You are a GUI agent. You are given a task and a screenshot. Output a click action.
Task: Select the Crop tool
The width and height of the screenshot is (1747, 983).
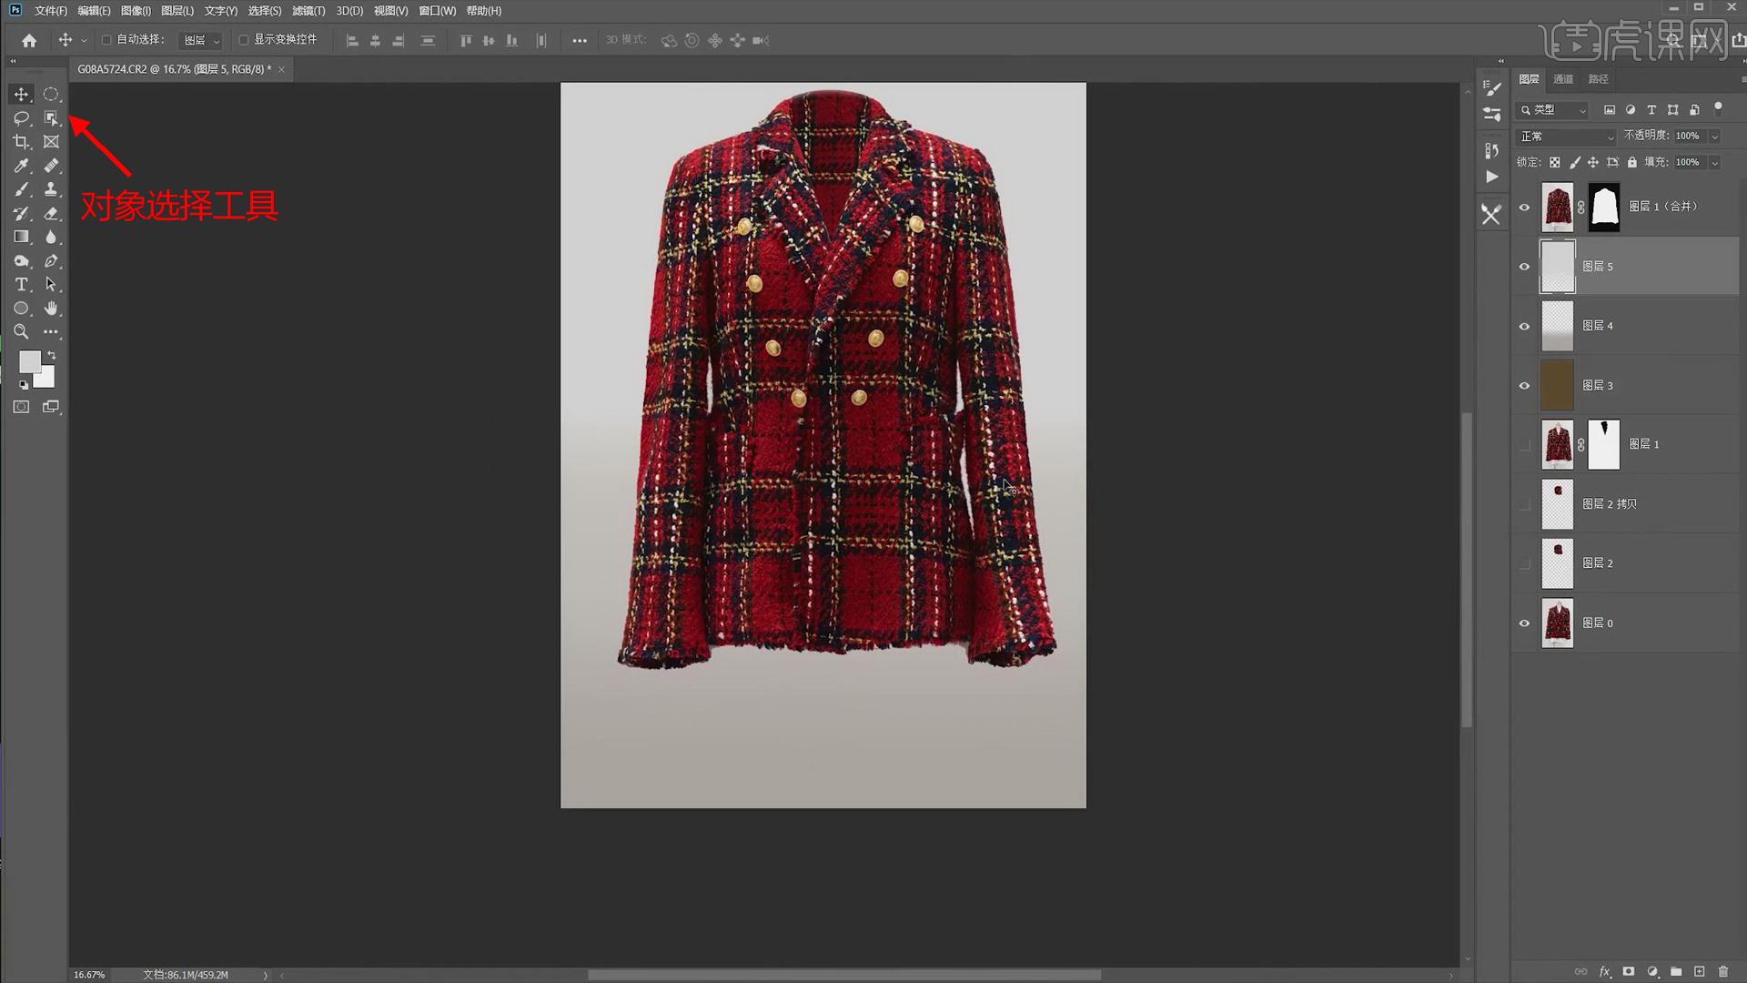coord(21,142)
